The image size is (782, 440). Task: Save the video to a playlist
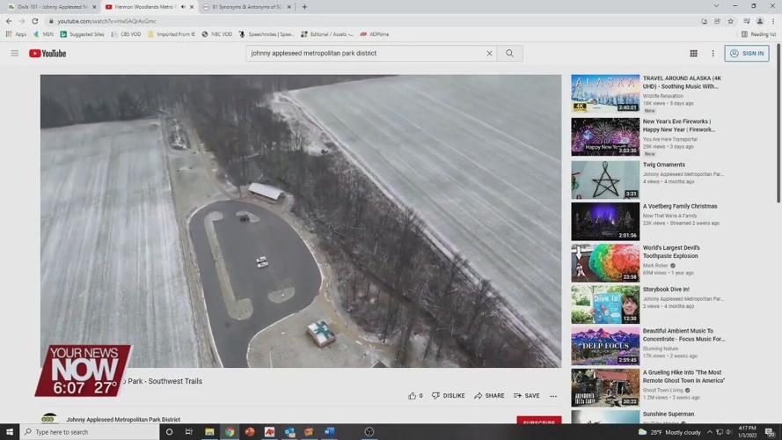pyautogui.click(x=526, y=396)
